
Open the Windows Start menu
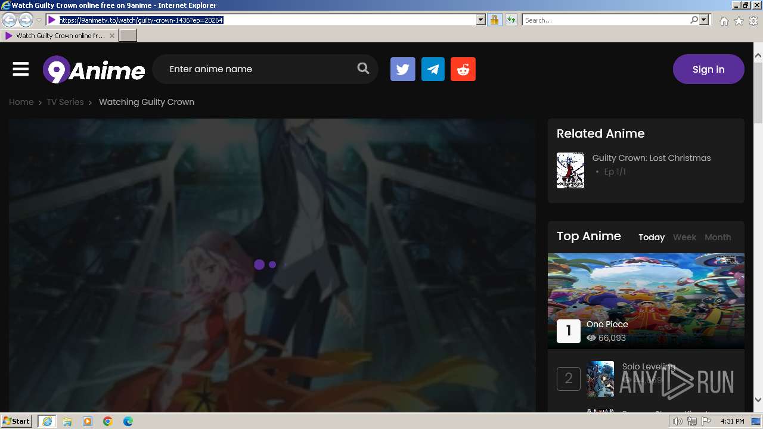(16, 421)
